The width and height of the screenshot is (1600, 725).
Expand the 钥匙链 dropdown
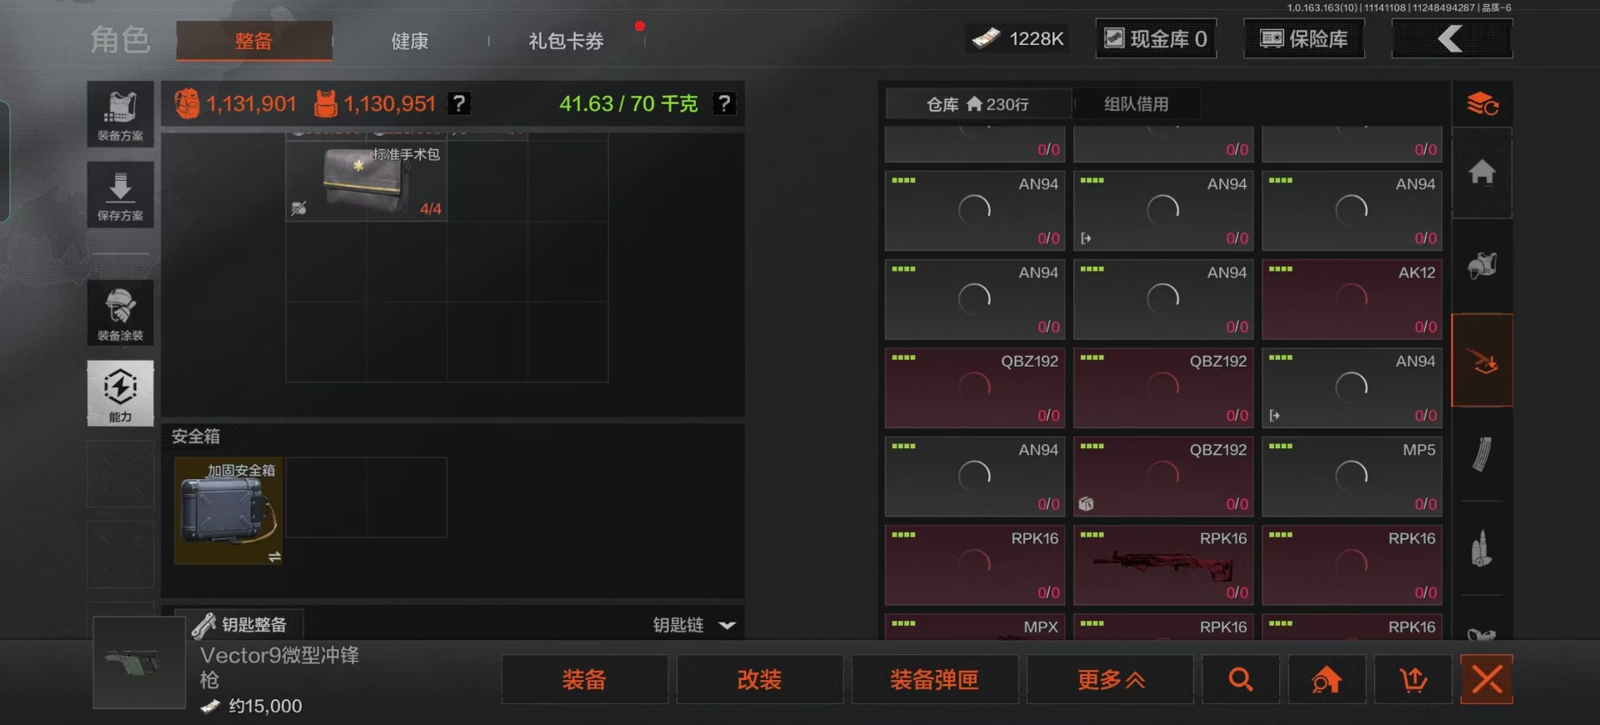tap(693, 625)
